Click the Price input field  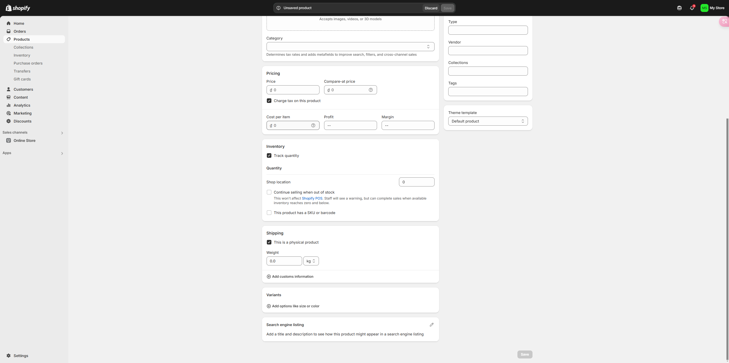tap(293, 90)
